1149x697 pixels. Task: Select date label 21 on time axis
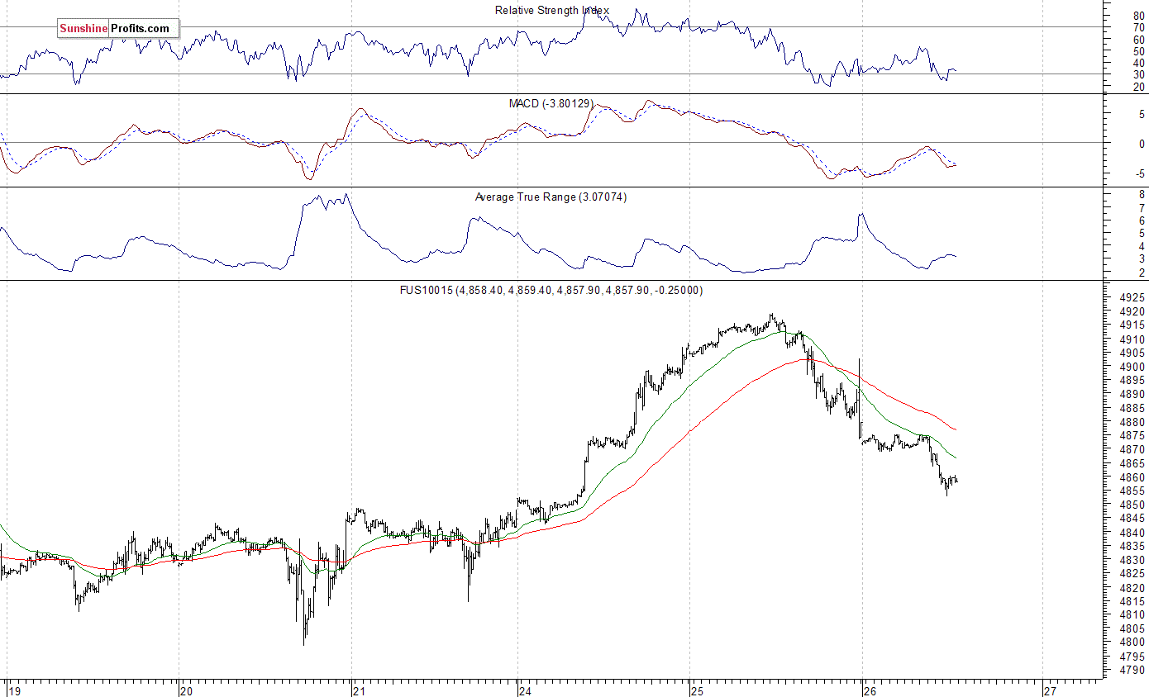click(358, 690)
